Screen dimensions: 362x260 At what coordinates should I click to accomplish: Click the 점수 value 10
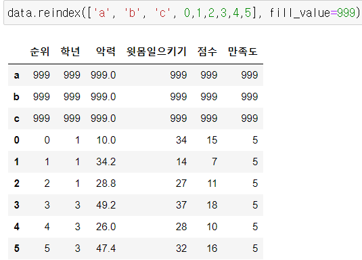(x=212, y=227)
